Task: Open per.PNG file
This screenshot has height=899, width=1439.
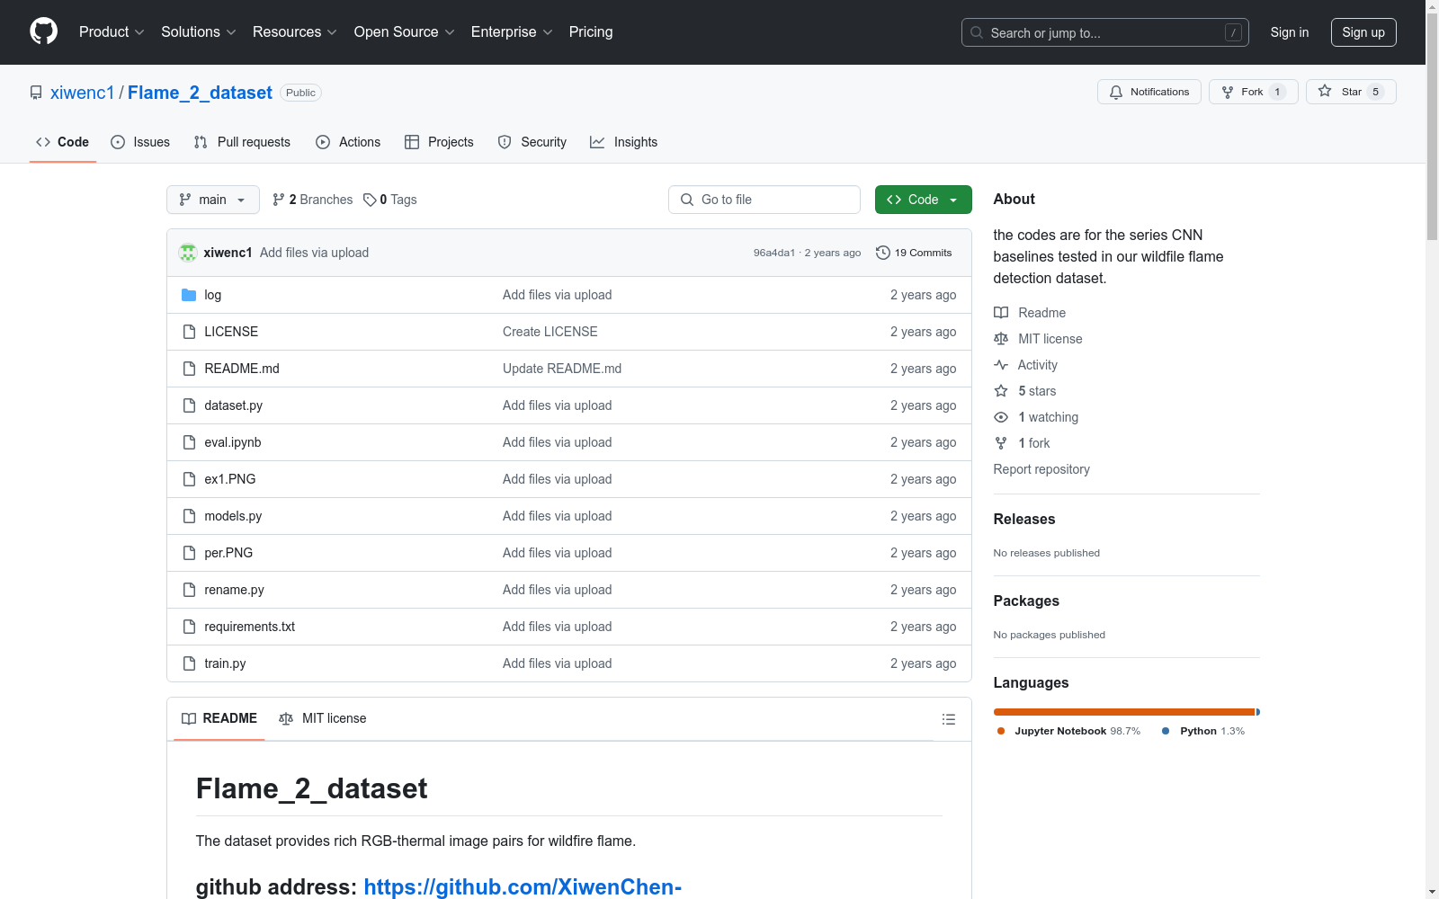Action: tap(228, 553)
